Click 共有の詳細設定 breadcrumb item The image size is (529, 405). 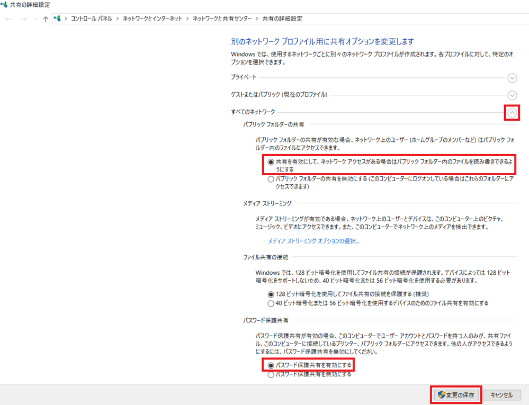click(282, 19)
